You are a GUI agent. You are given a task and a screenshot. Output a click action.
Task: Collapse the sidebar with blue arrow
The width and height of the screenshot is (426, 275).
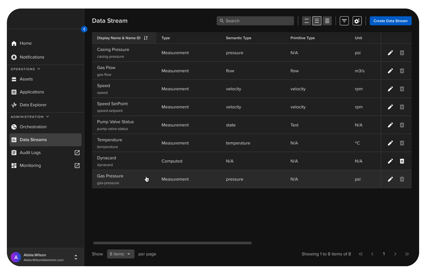pyautogui.click(x=84, y=29)
